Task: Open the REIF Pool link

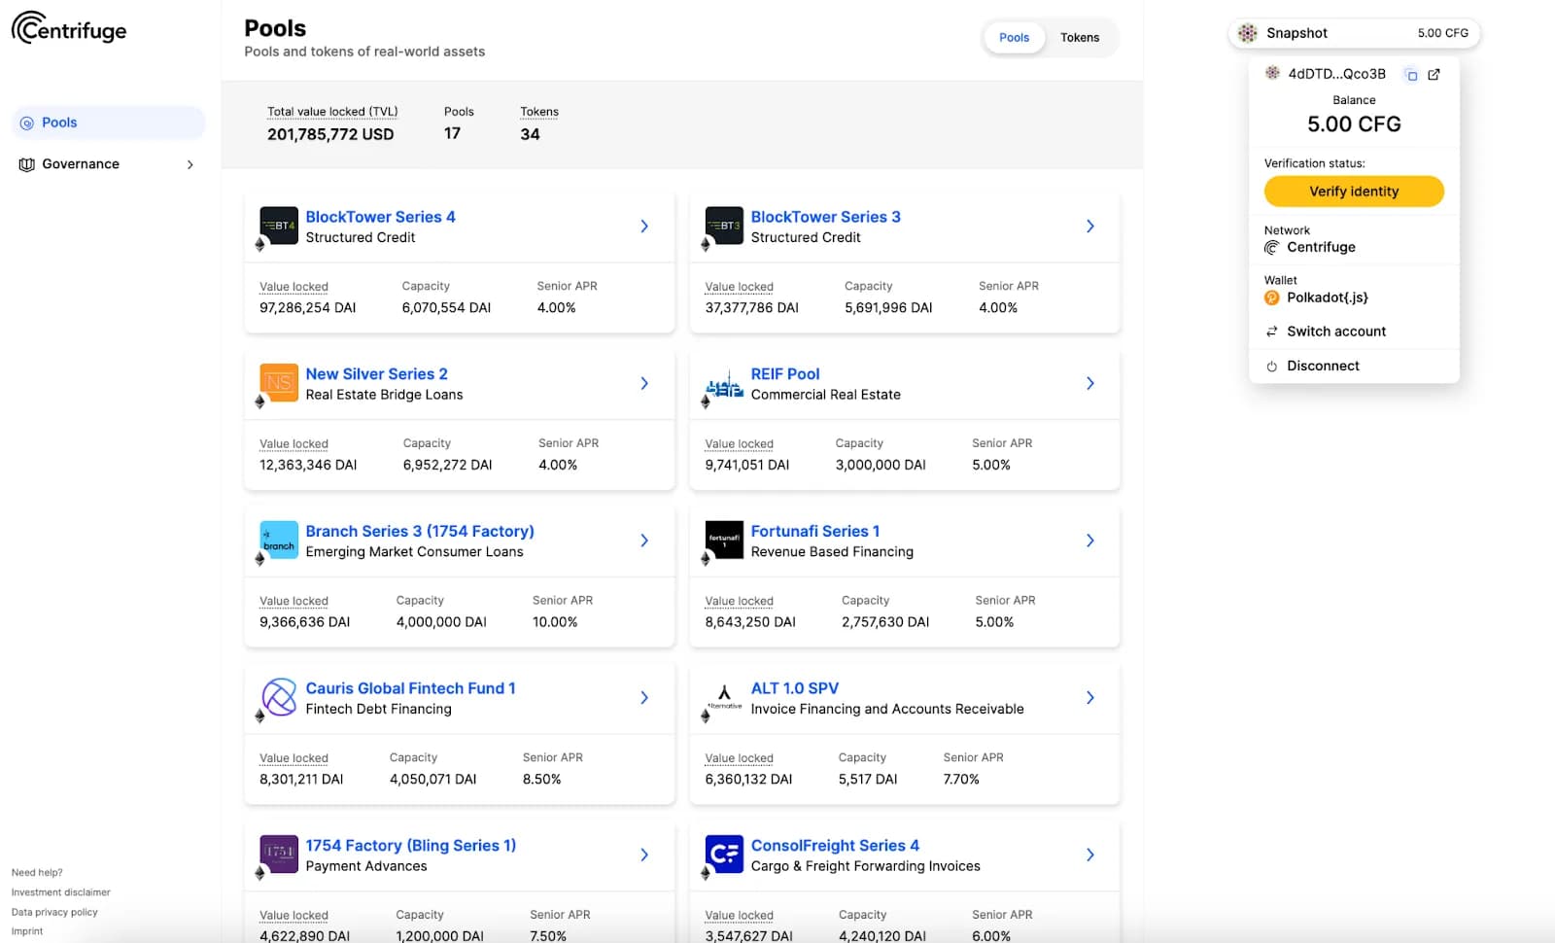Action: [785, 374]
